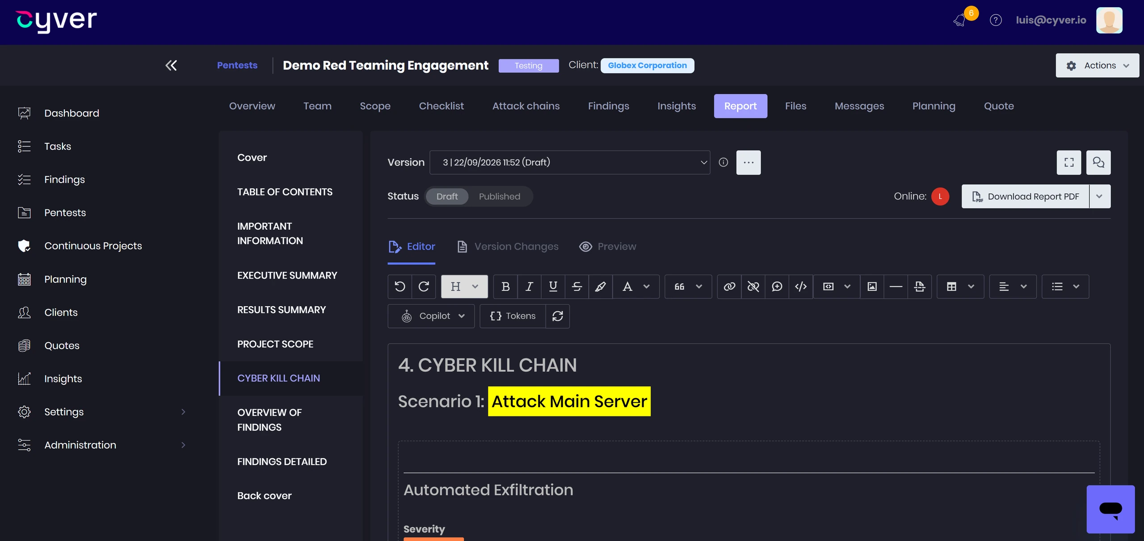
Task: Open the report comments chat panel
Action: (1098, 162)
